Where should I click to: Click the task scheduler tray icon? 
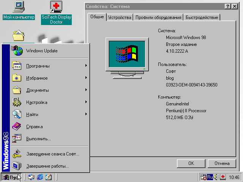click(x=204, y=177)
